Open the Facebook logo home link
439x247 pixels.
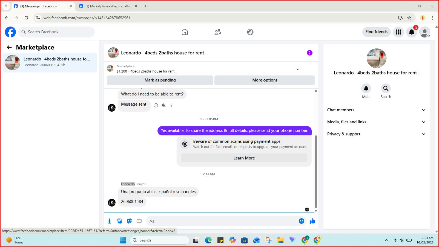point(10,32)
